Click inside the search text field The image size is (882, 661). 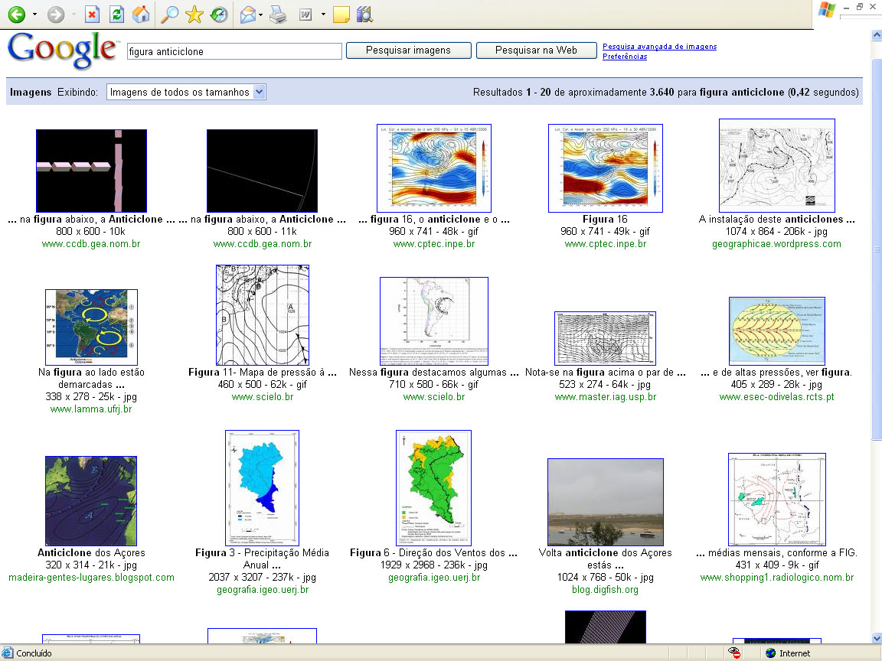click(x=234, y=51)
